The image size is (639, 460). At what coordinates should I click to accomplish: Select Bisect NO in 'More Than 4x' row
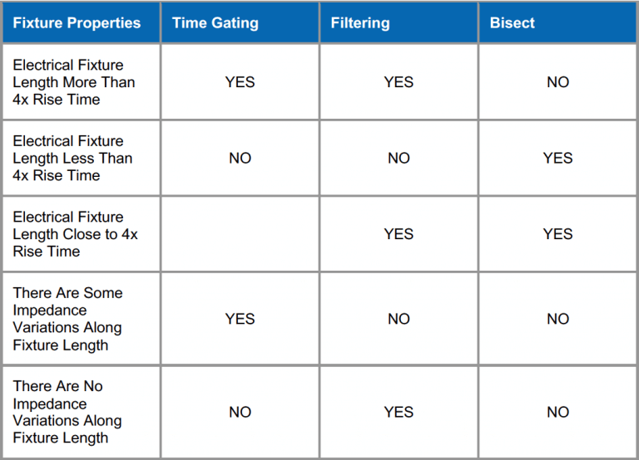click(x=557, y=82)
